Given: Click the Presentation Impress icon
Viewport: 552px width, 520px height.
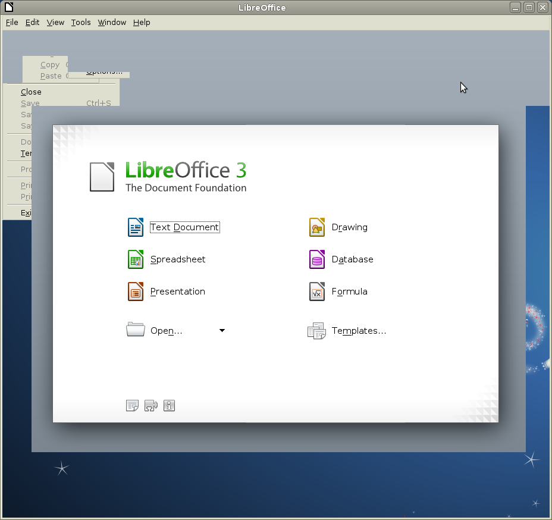Looking at the screenshot, I should coord(136,291).
